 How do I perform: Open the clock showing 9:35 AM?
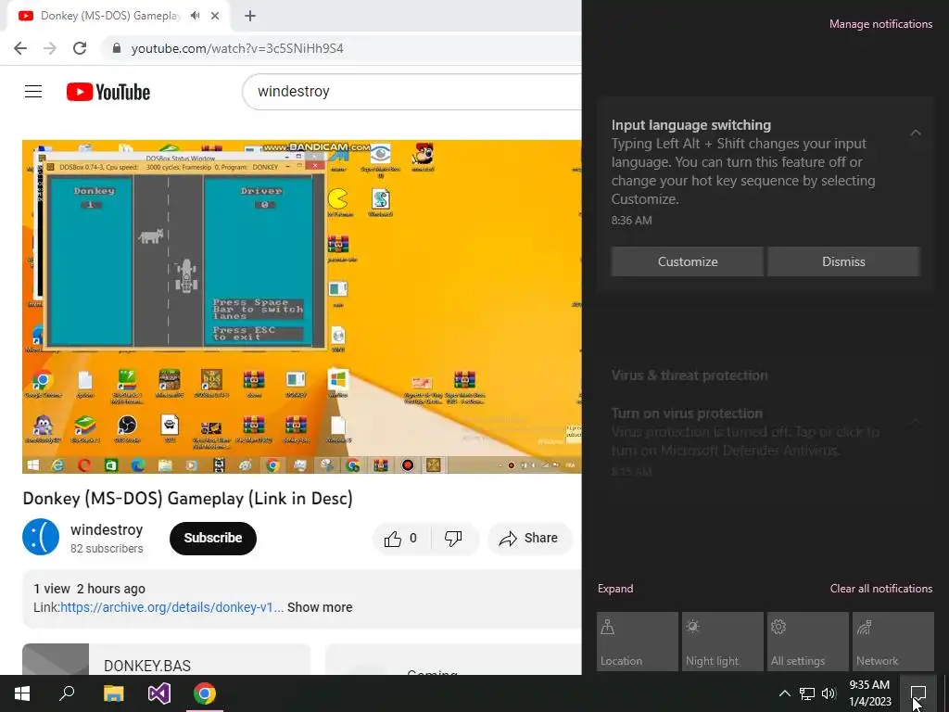pyautogui.click(x=869, y=693)
